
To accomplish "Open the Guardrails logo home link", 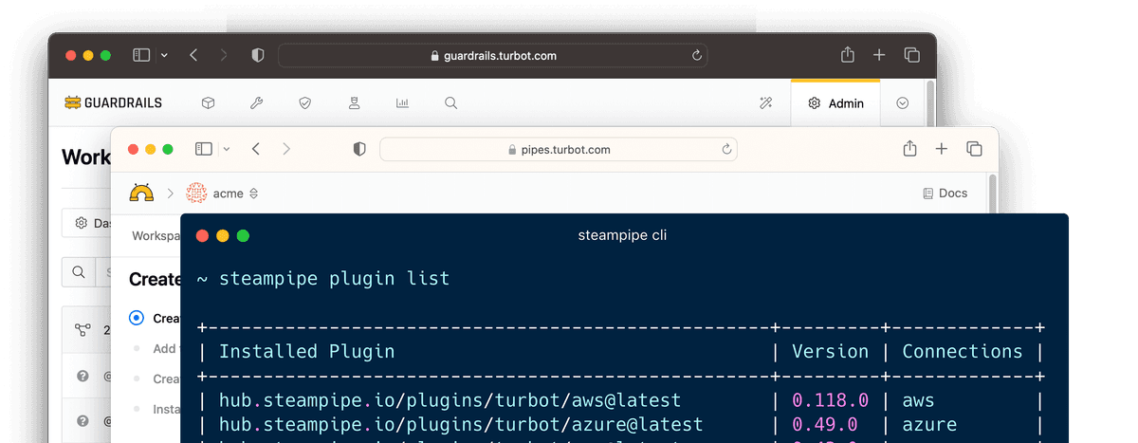I will (x=113, y=102).
